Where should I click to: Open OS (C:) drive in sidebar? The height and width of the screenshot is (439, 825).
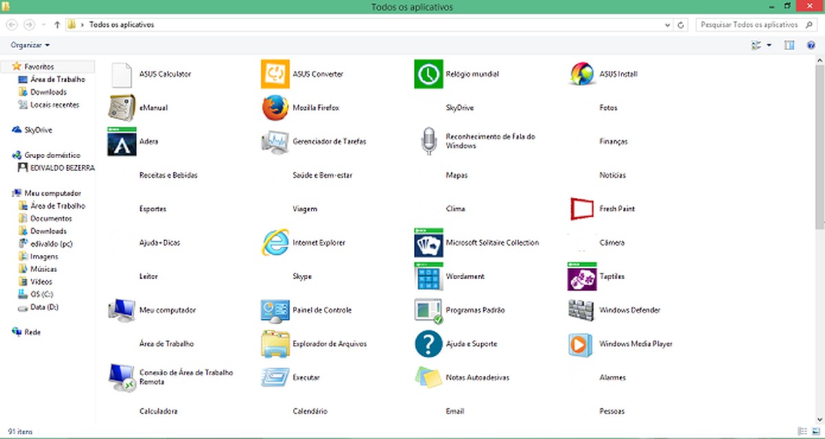coord(42,294)
